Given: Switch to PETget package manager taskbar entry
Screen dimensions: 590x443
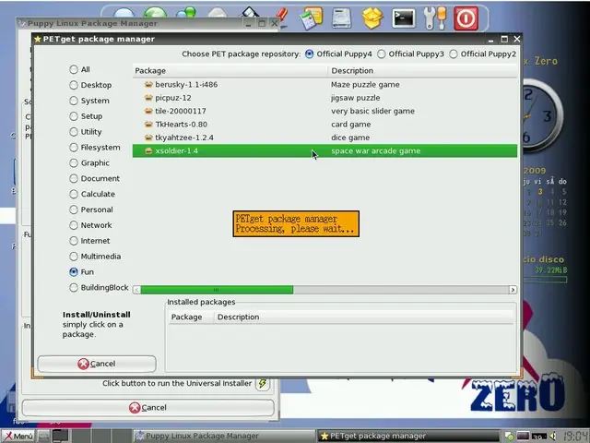Looking at the screenshot, I should pyautogui.click(x=408, y=436).
